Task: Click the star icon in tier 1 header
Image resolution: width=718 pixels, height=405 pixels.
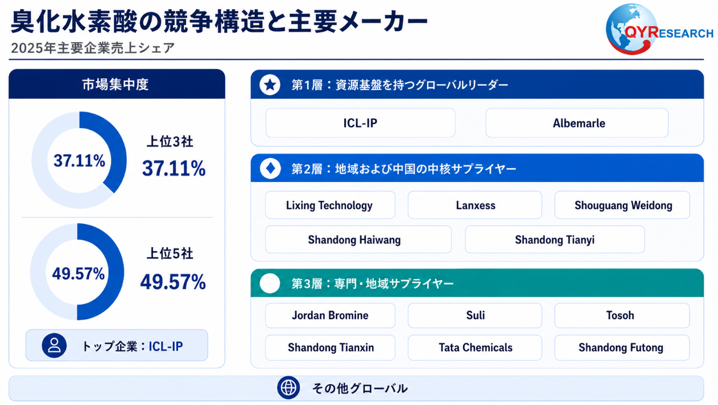Action: (x=270, y=85)
